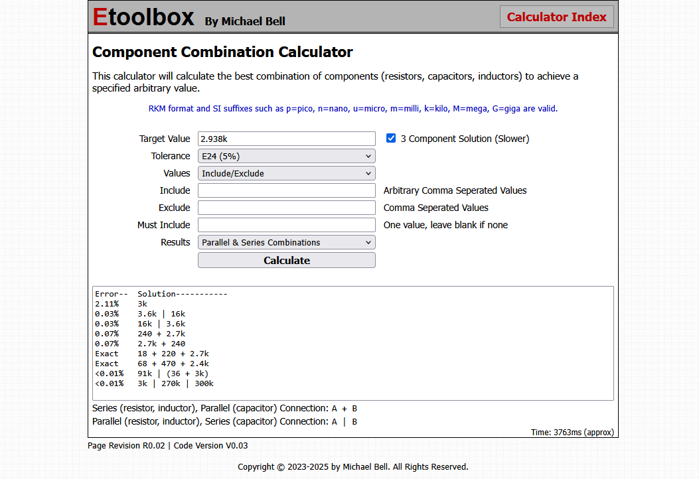The width and height of the screenshot is (699, 479).
Task: Click the 'By Michael Bell' byline
Action: (x=245, y=21)
